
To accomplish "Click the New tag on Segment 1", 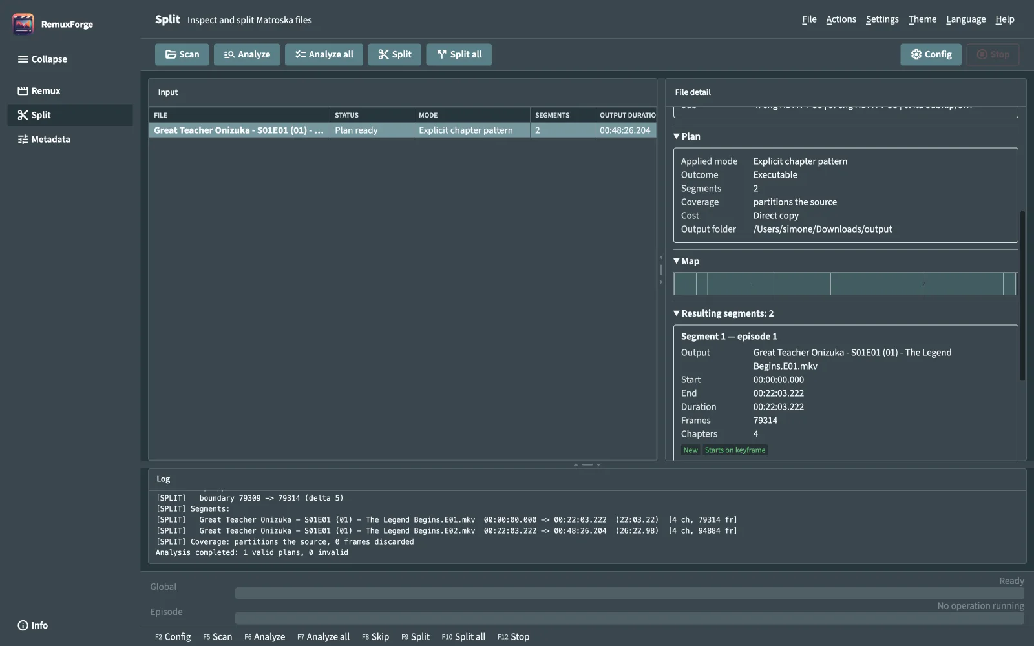I will [691, 450].
